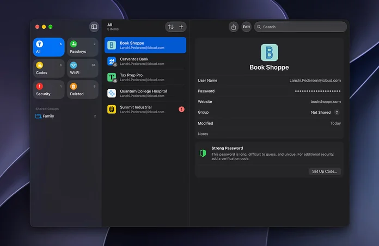Image resolution: width=379 pixels, height=246 pixels.
Task: Focus the Search field
Action: click(300, 27)
